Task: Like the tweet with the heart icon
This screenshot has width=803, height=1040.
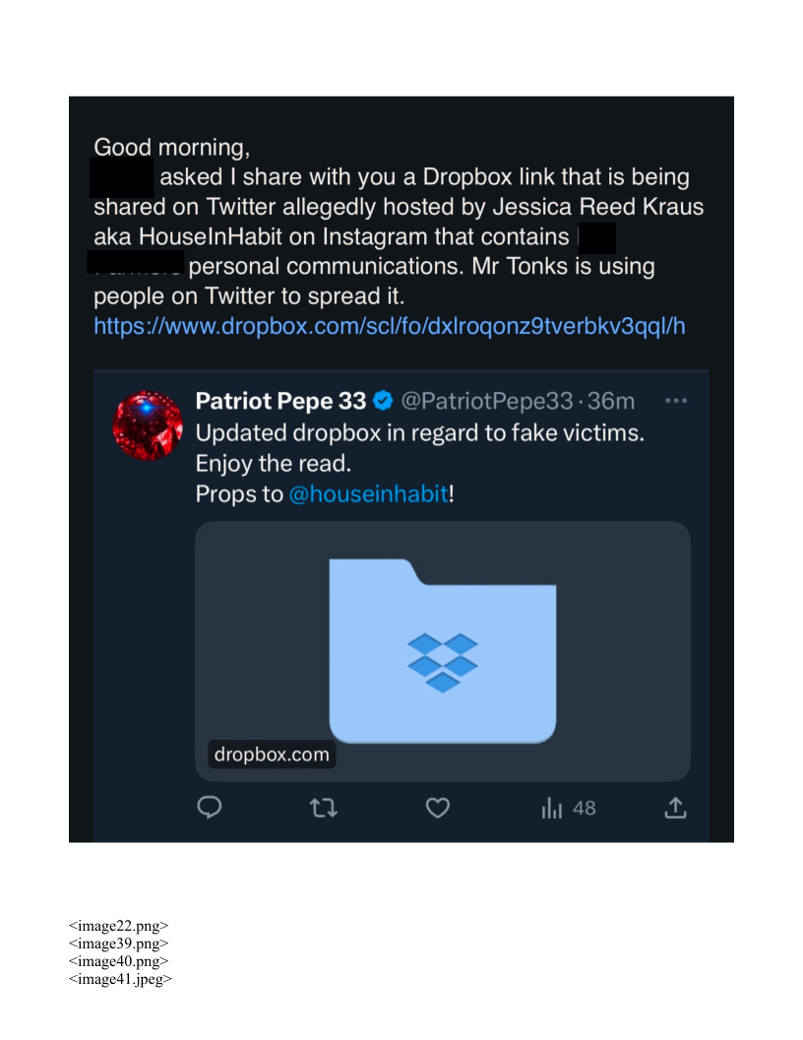Action: coord(437,809)
